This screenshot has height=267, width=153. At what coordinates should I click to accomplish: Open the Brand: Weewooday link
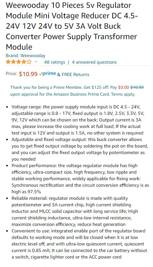pos(25,56)
